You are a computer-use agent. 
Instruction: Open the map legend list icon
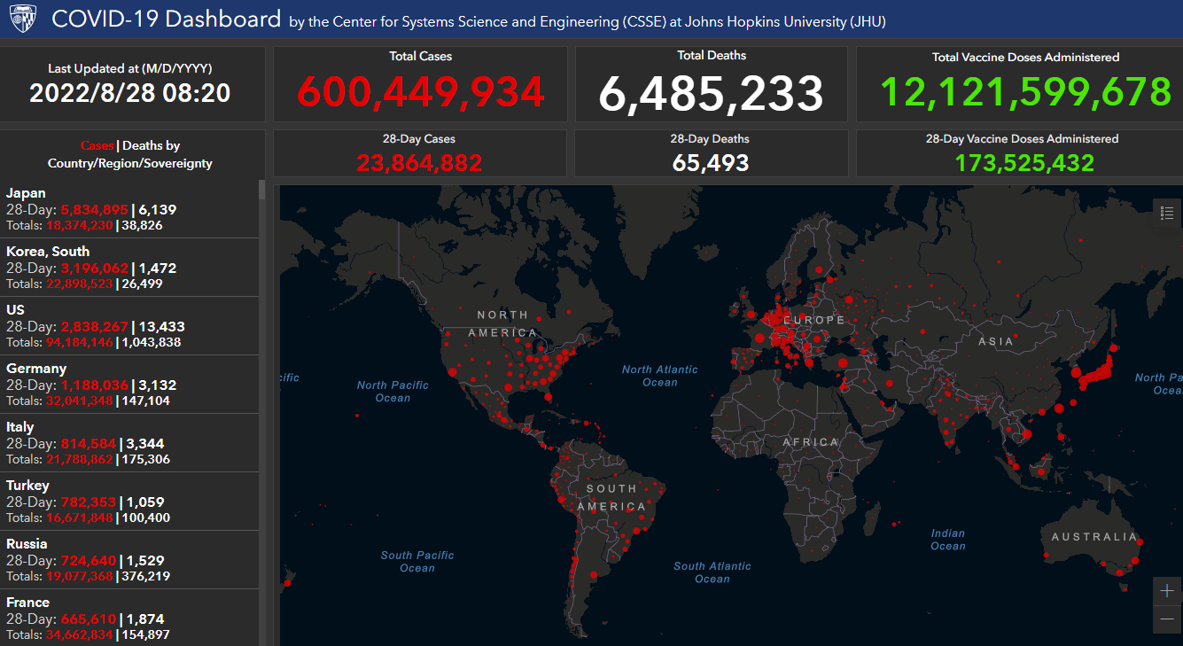coord(1166,213)
